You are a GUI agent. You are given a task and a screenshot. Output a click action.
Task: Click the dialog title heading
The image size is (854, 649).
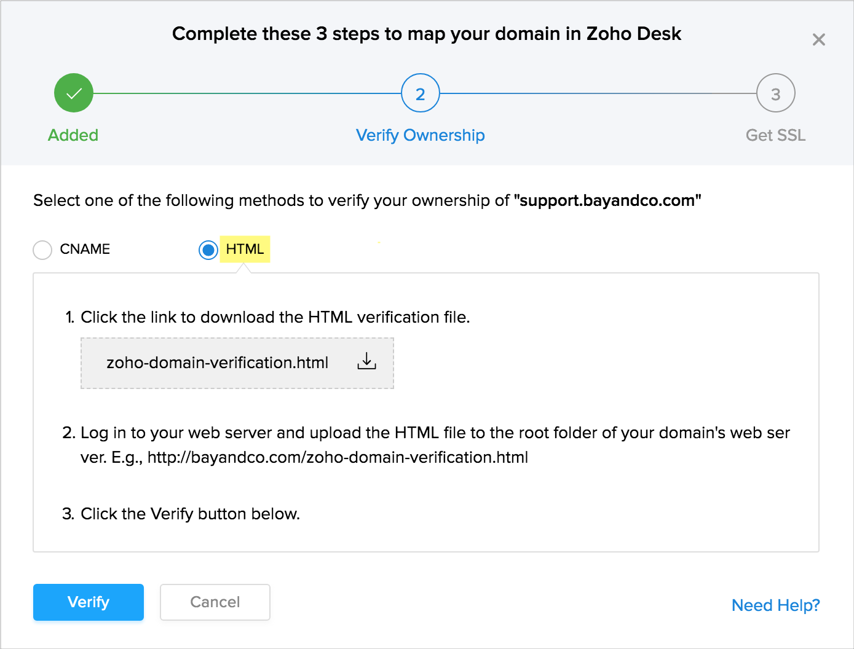pos(427,34)
